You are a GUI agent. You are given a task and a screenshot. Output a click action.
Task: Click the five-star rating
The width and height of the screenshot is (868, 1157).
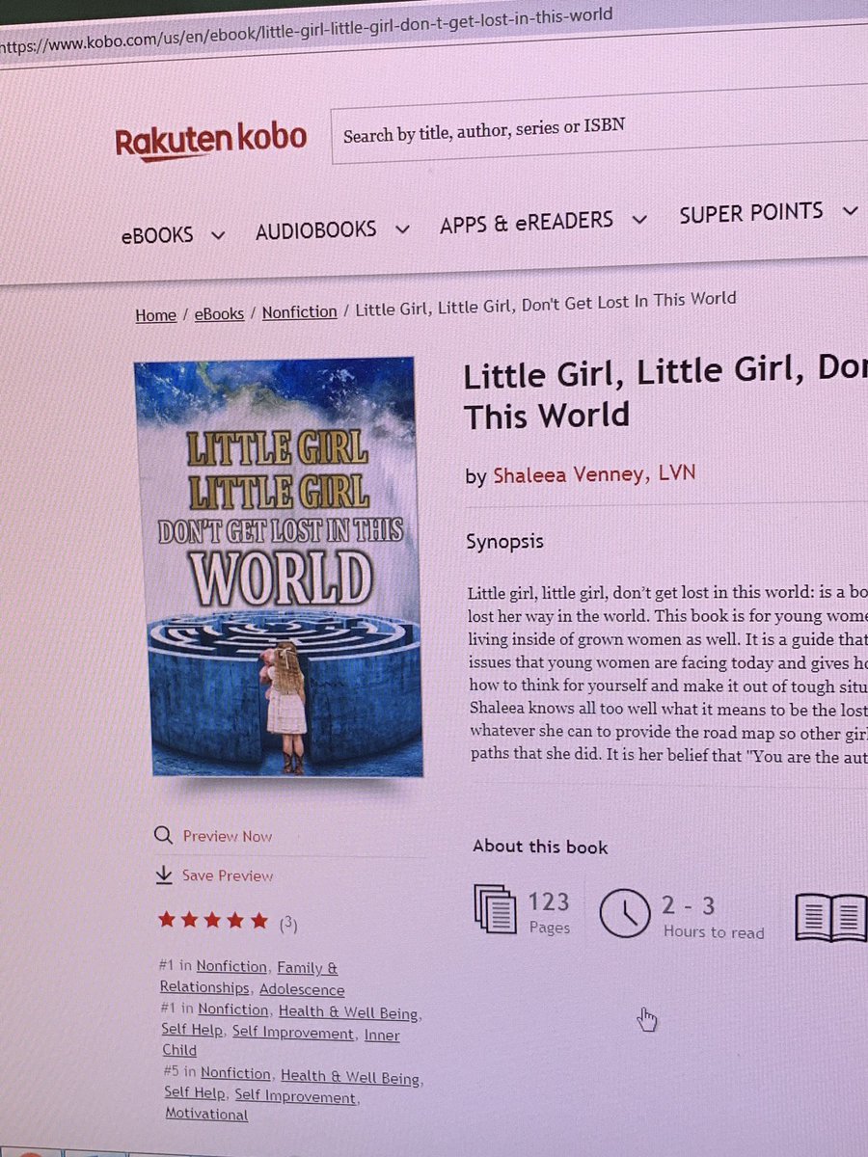click(x=213, y=921)
